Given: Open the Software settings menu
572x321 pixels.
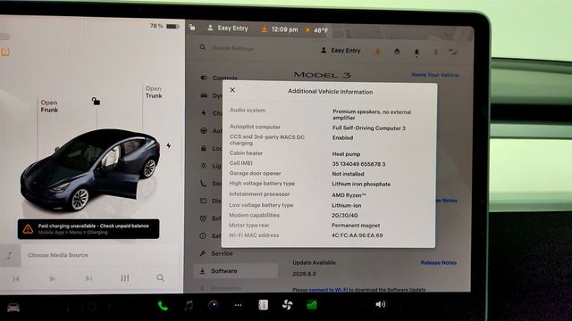Looking at the screenshot, I should point(235,271).
